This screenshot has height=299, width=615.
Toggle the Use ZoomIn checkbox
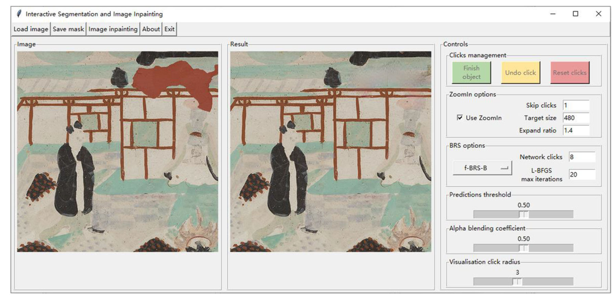click(460, 118)
